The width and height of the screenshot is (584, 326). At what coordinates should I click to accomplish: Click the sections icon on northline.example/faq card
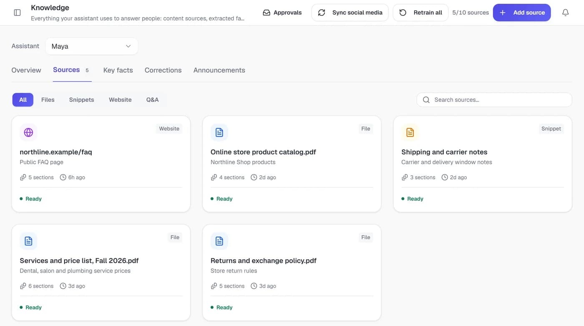click(23, 177)
